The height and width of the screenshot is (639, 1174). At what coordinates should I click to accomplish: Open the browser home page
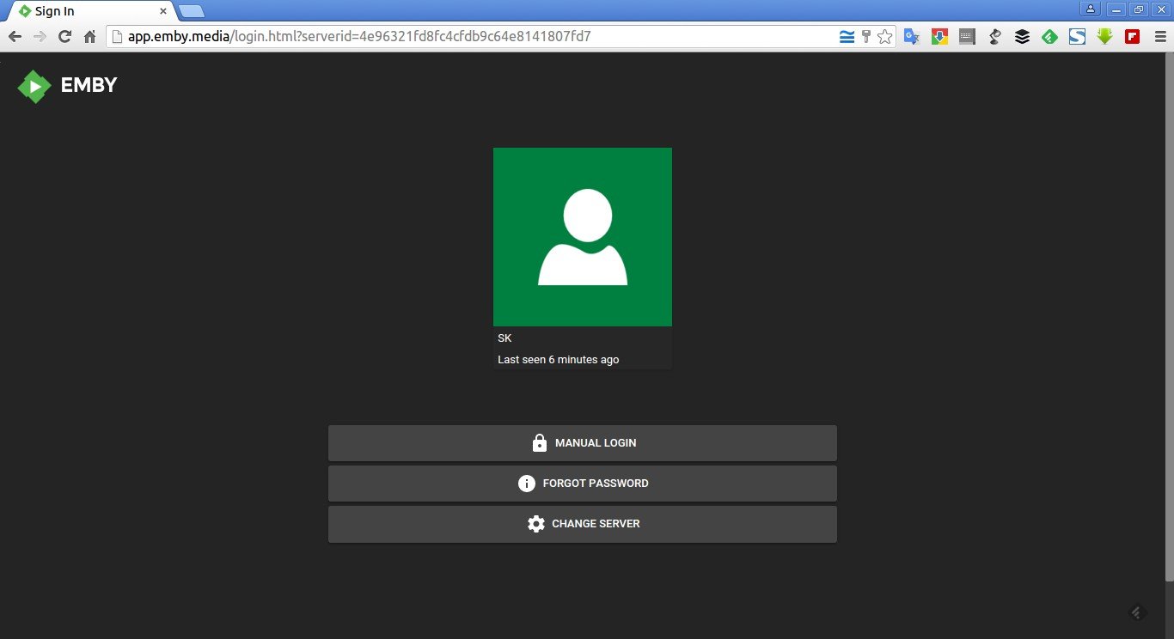[89, 37]
